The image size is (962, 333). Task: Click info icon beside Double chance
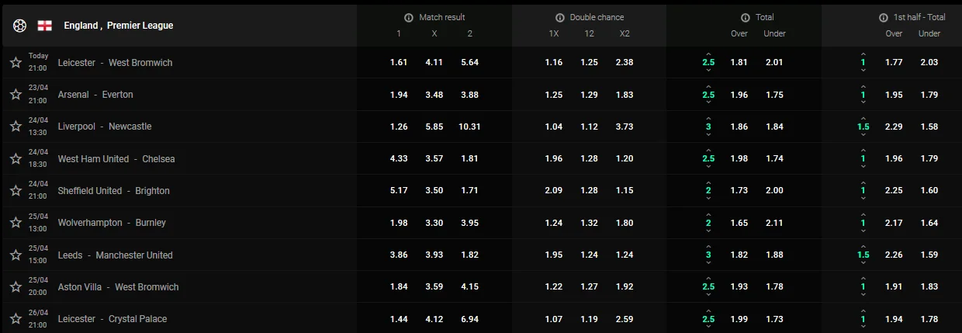560,17
